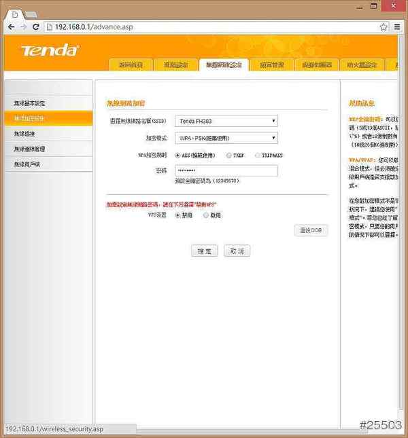Viewport: 408px width, 438px height.
Task: Reload the router page
Action: [x=36, y=26]
